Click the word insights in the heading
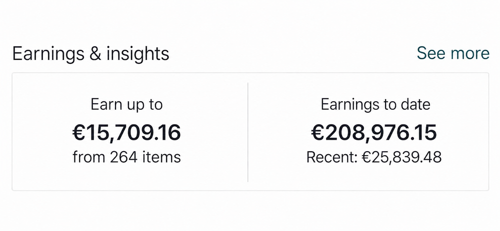The width and height of the screenshot is (500, 231). [x=138, y=54]
